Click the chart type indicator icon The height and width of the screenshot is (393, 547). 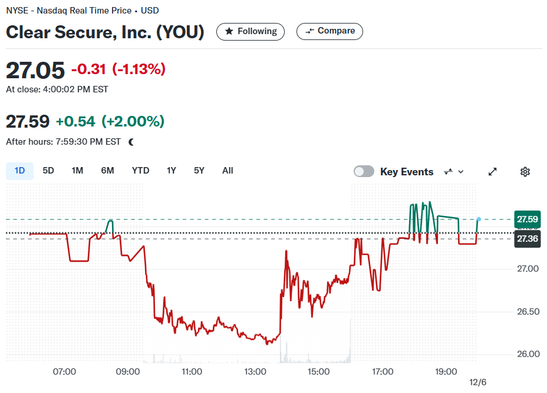[449, 172]
